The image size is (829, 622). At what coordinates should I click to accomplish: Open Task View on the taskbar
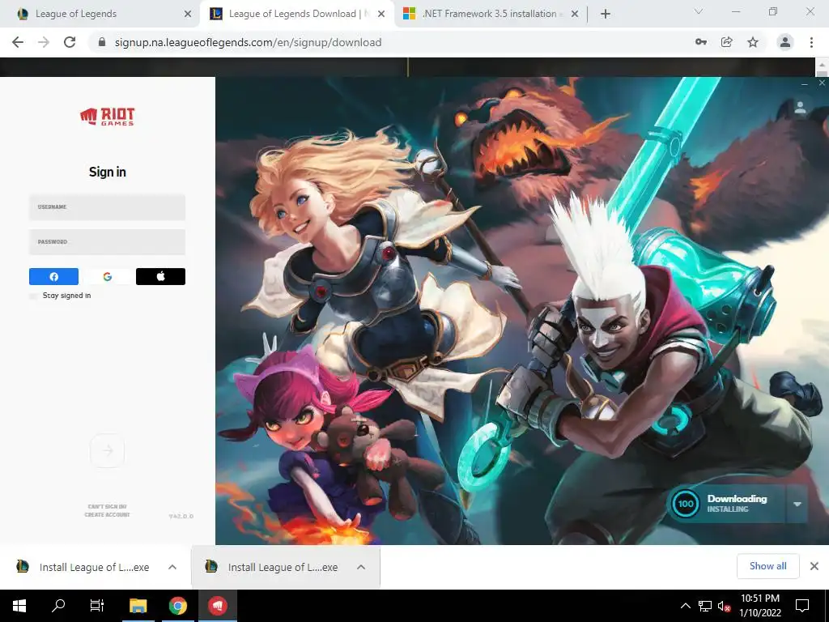(97, 606)
